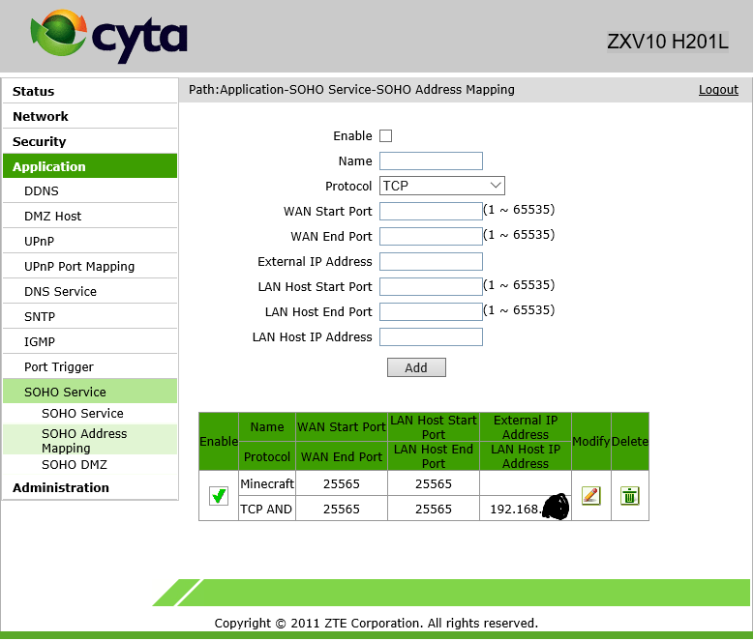Viewport: 754px width, 641px height.
Task: Open the SOHO Service sub-item
Action: (x=82, y=414)
